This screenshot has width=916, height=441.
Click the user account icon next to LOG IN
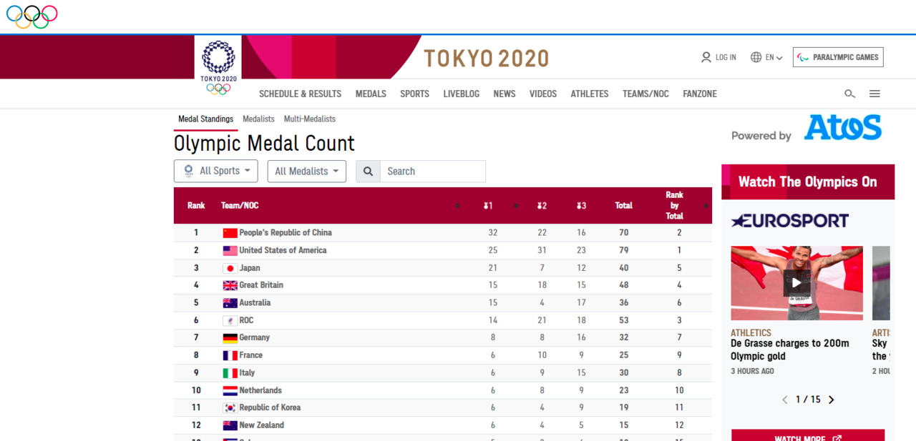706,57
